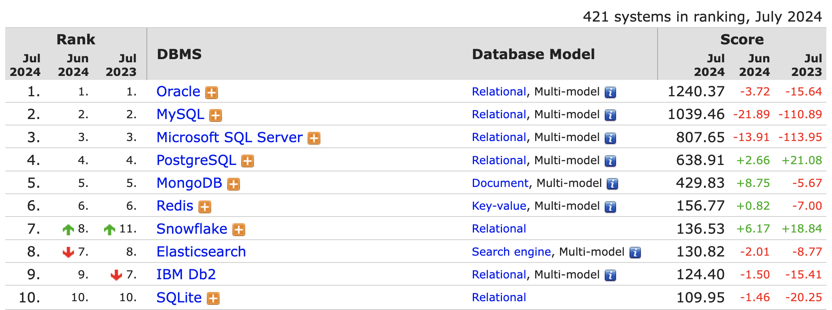Open the PostgreSQL link
Viewport: 832px width, 310px height.
[x=196, y=160]
